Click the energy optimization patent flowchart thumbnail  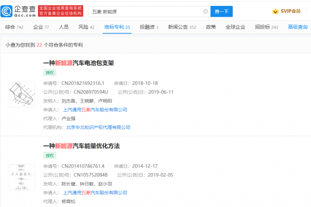pyautogui.click(x=22, y=177)
